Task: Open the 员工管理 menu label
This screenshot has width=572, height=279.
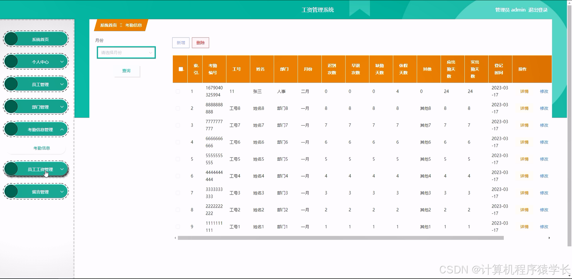Action: pyautogui.click(x=40, y=84)
